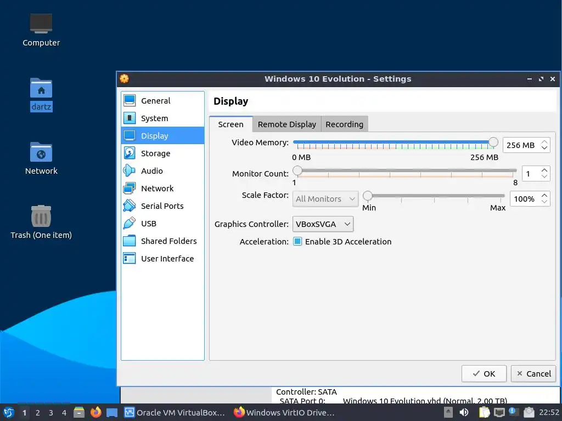Screen dimensions: 562x421
Task: Switch to the Oracle VM VirtualBox taskbar window
Action: point(175,412)
